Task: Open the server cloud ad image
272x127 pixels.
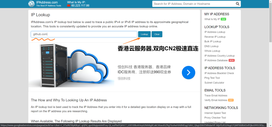Action: coord(71,66)
